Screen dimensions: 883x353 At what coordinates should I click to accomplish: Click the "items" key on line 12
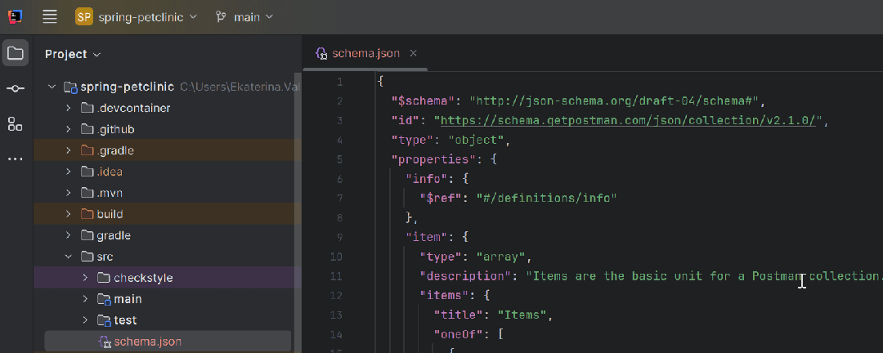point(444,295)
